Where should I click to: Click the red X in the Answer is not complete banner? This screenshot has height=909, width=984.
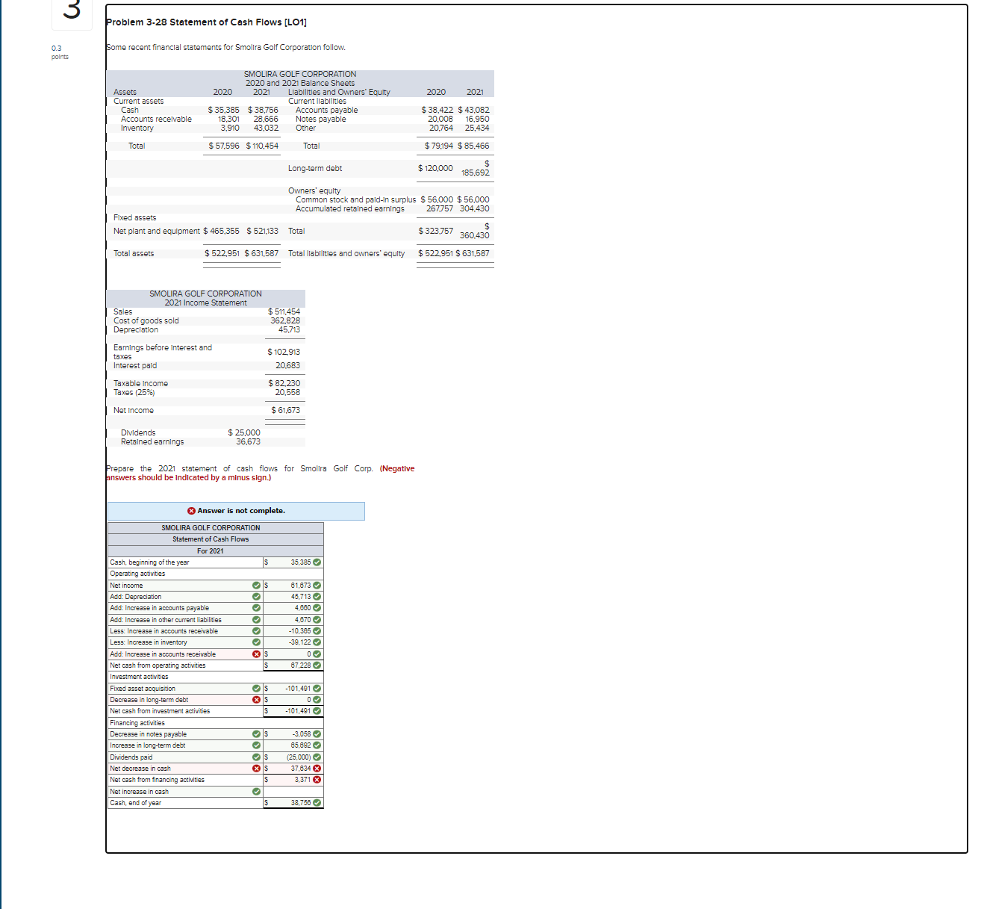[191, 511]
